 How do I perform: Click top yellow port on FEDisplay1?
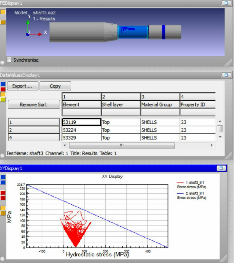3,12
